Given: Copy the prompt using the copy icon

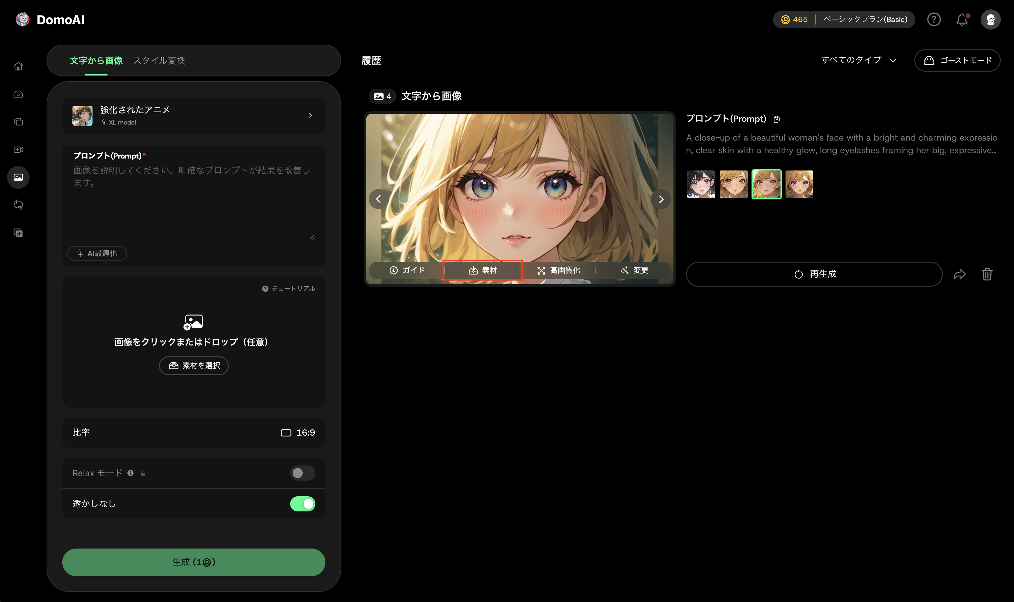Looking at the screenshot, I should 776,119.
